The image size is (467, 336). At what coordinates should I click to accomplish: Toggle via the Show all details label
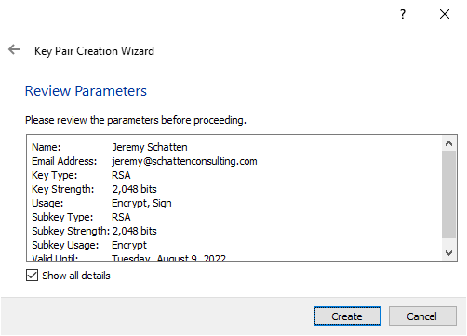click(x=76, y=276)
